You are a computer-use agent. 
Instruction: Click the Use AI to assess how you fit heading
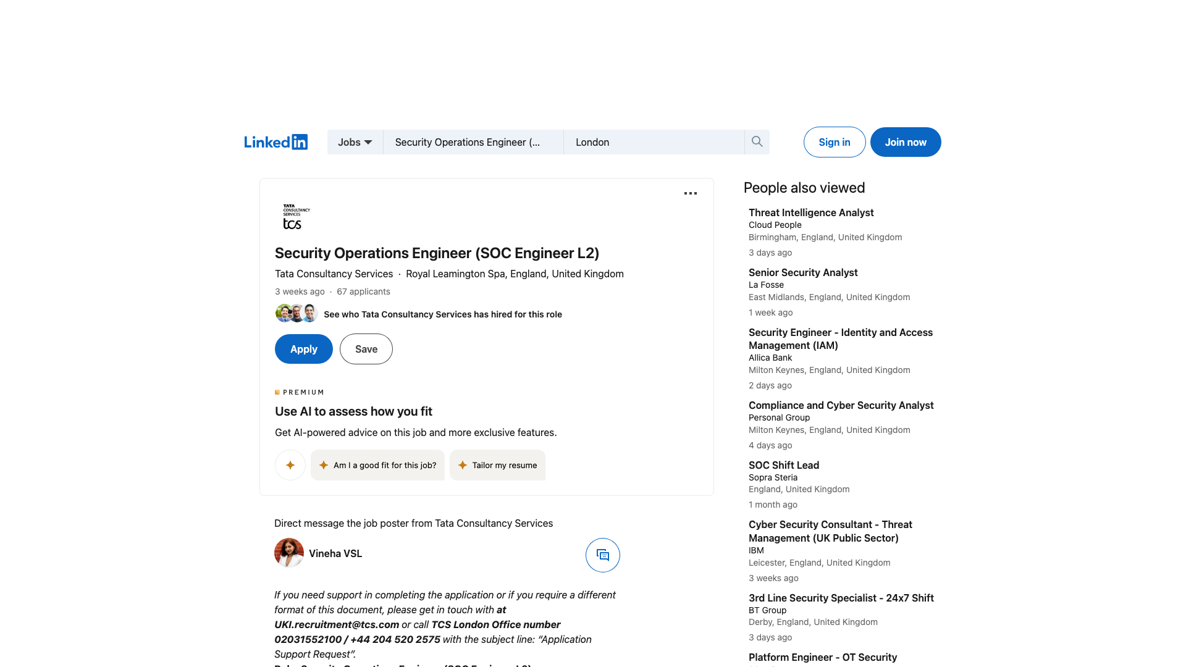coord(353,411)
